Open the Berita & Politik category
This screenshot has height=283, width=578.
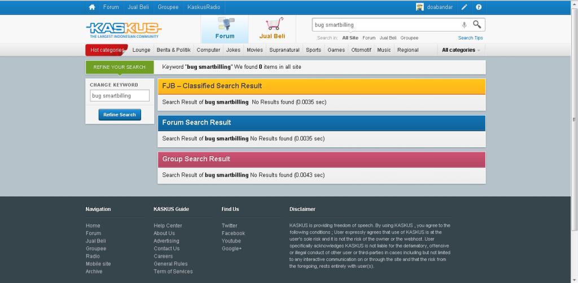174,50
